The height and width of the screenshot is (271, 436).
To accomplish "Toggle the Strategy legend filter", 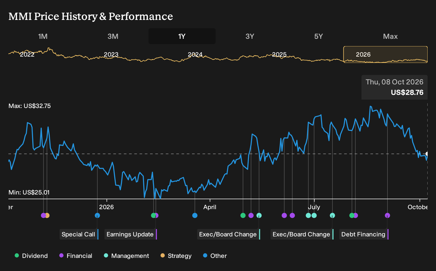I will click(176, 256).
